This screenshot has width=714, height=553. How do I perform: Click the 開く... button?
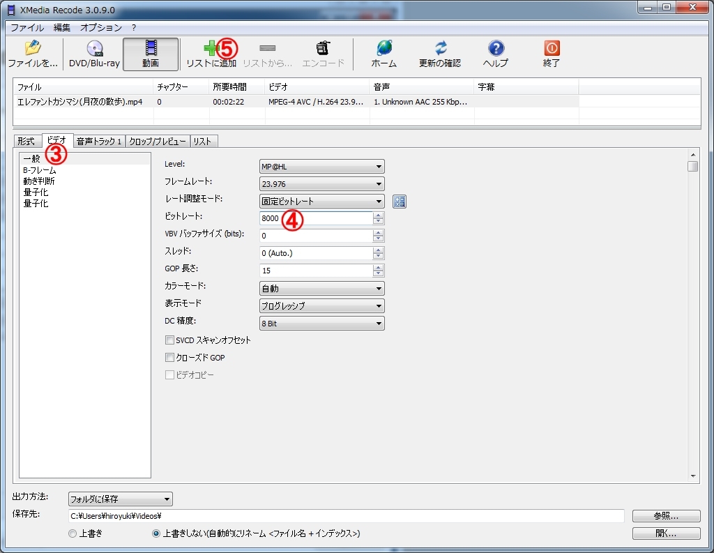(x=666, y=533)
